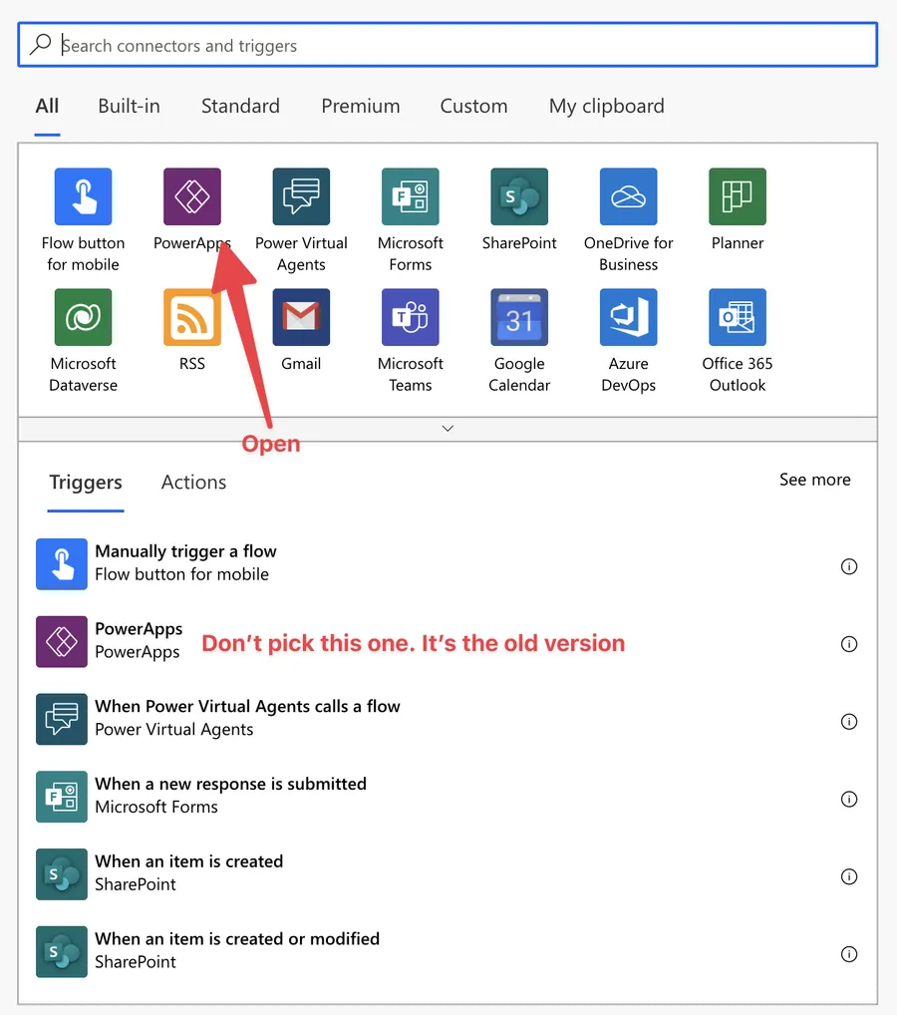
Task: Show info for the 'When an item is created' trigger
Action: tap(849, 876)
